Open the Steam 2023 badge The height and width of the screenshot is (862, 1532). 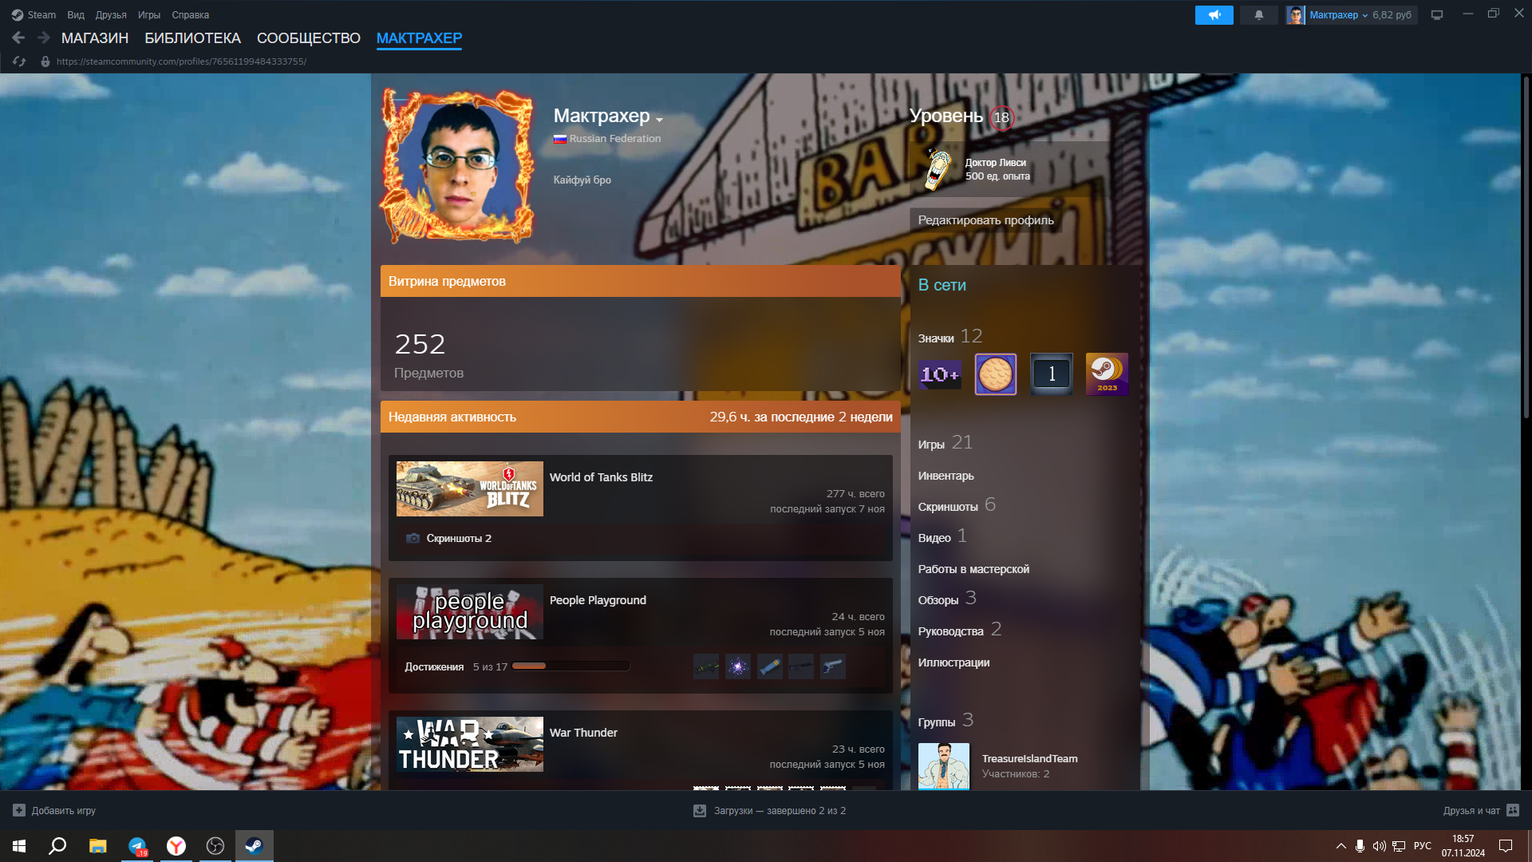(x=1108, y=374)
